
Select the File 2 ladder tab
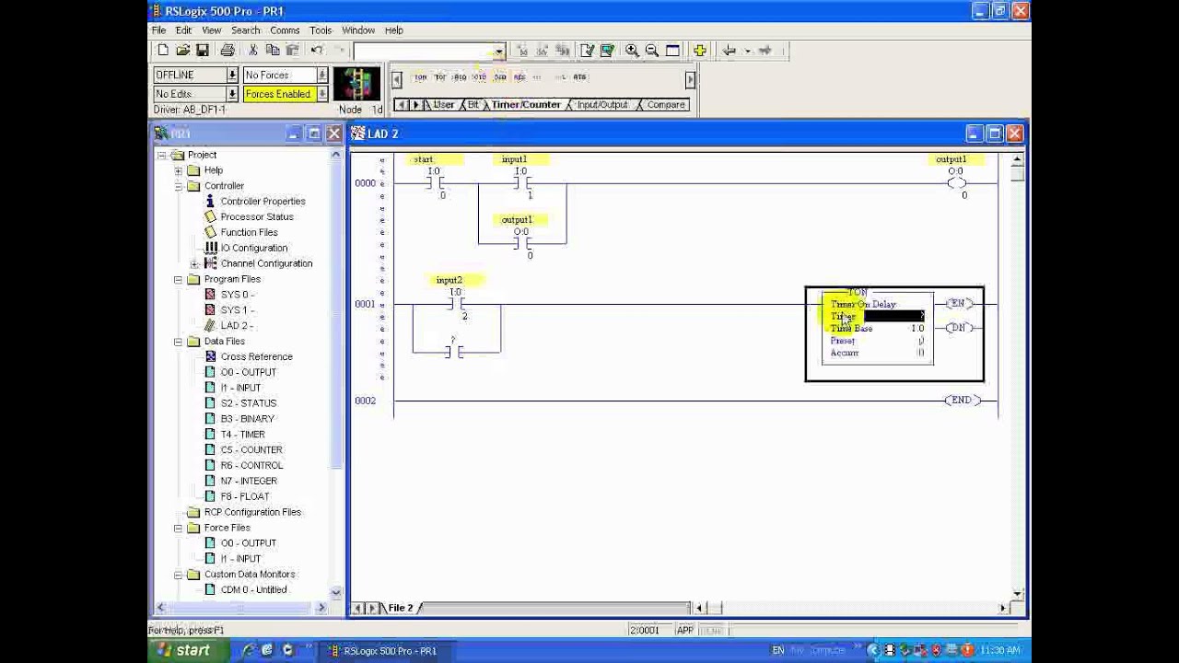pyautogui.click(x=400, y=608)
